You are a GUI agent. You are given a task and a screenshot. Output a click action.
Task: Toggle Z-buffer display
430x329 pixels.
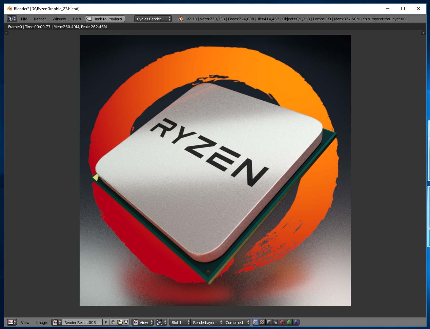click(x=275, y=322)
